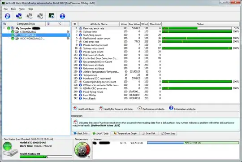Click the 931.511 GB volume size
The width and height of the screenshot is (242, 162).
(137, 143)
